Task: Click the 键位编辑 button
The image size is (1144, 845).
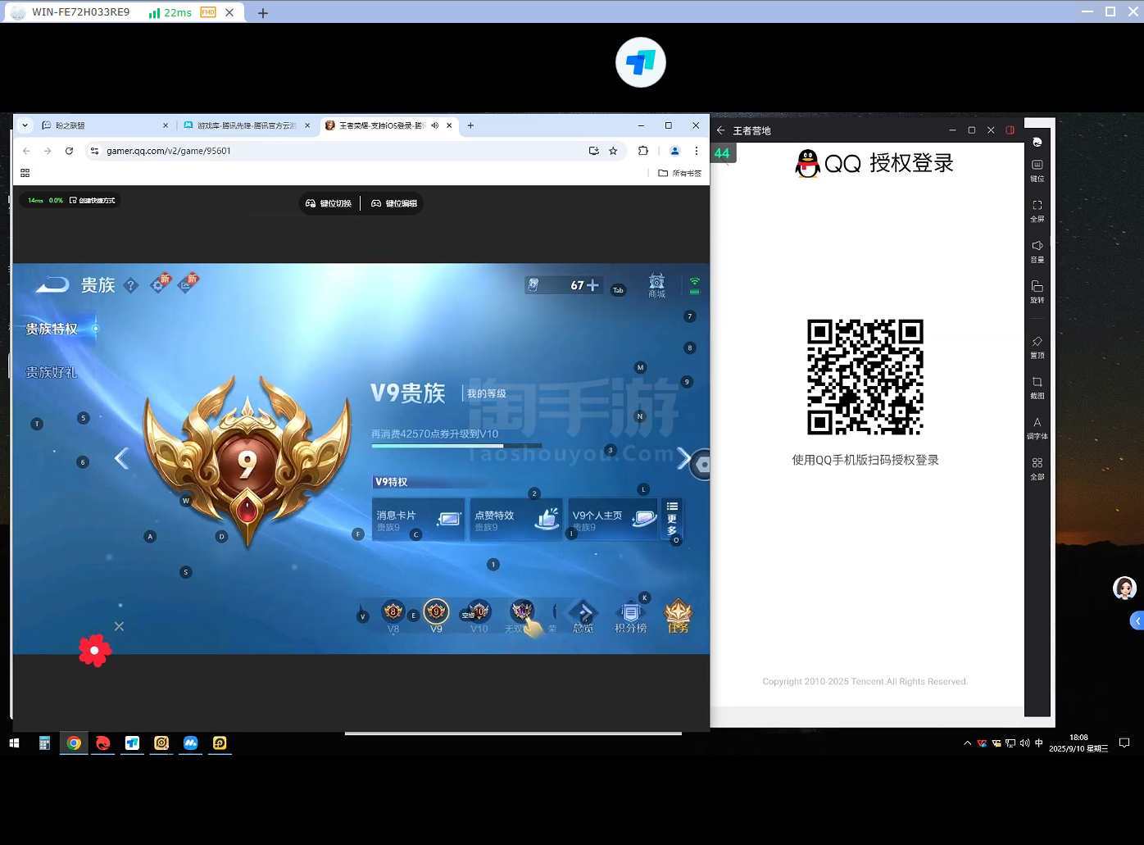Action: pos(394,203)
